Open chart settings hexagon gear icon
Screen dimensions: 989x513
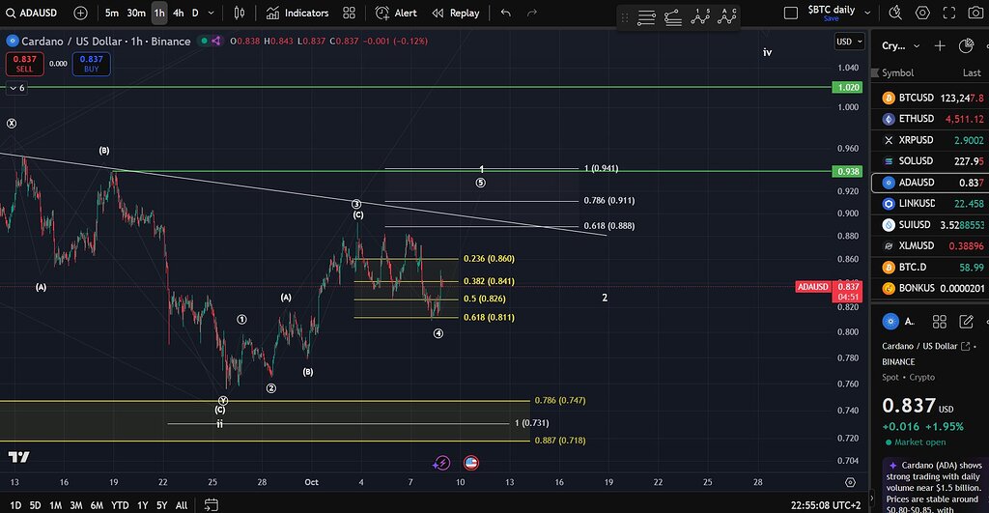[922, 14]
